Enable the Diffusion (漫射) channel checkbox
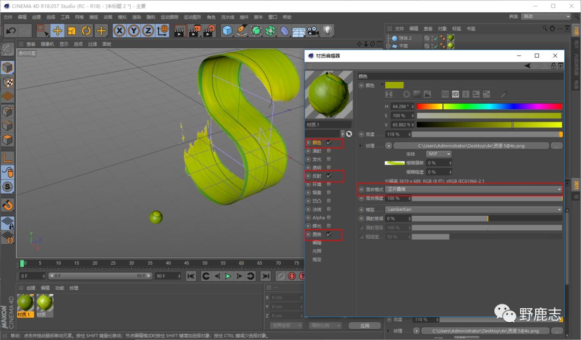The image size is (581, 340). [329, 151]
